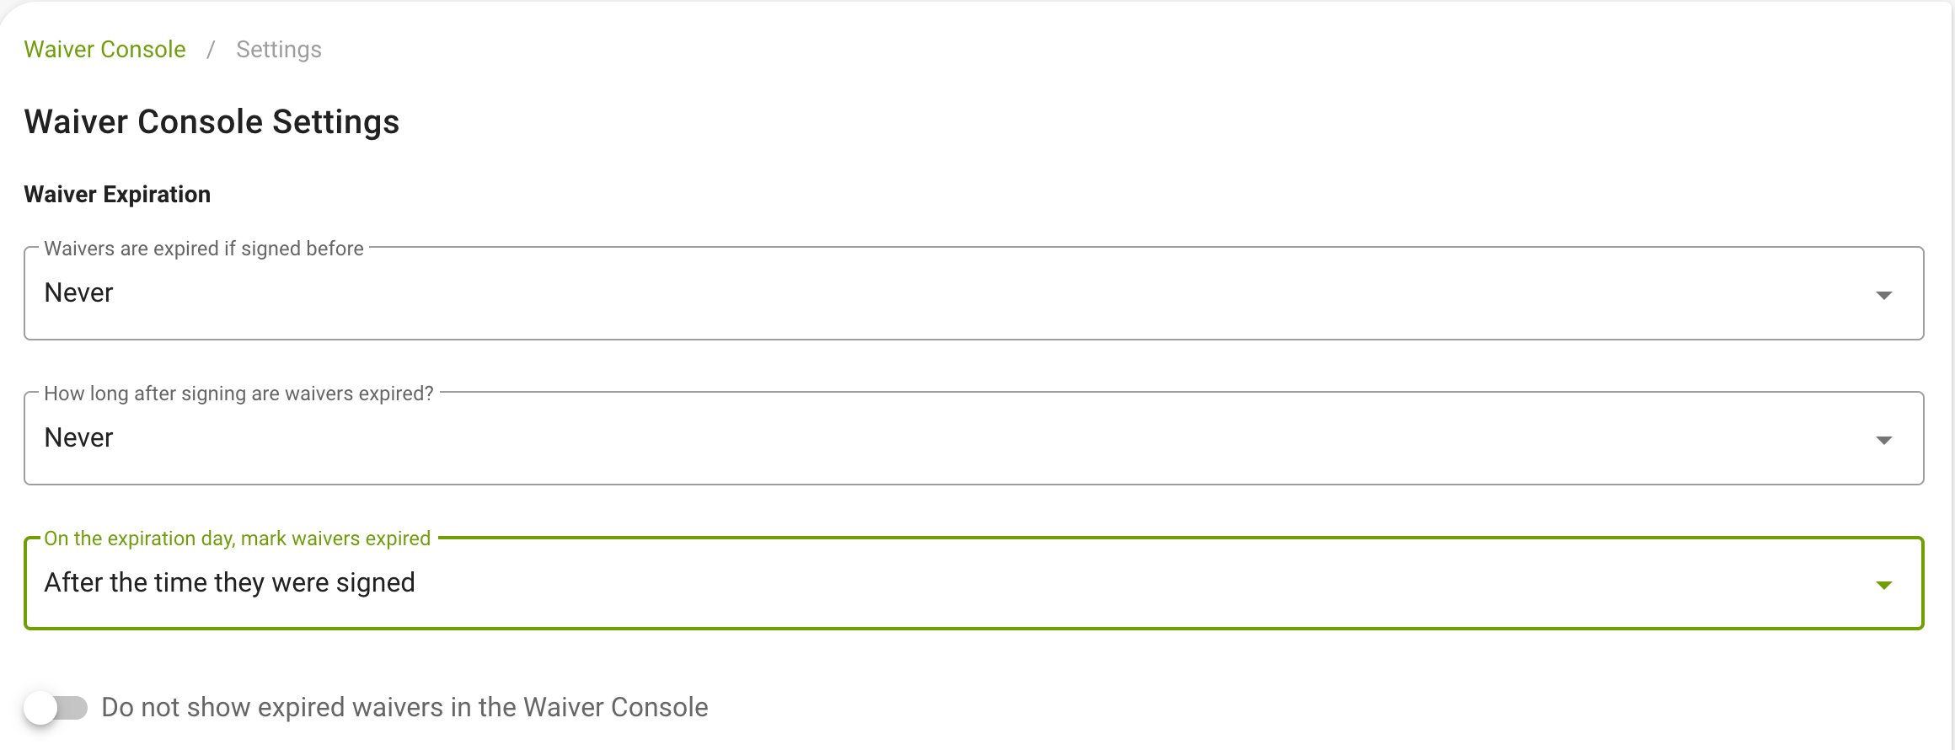
Task: Expand the arrow for 'Waivers are expired if signed before'
Action: (x=1884, y=295)
